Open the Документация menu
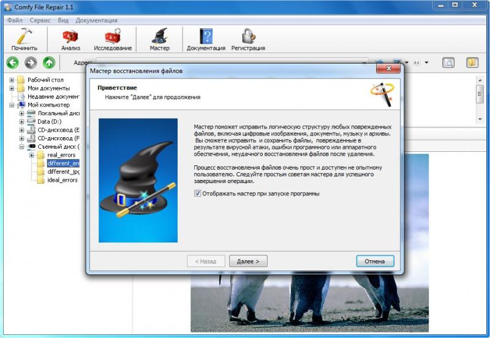This screenshot has height=338, width=490. (x=96, y=20)
